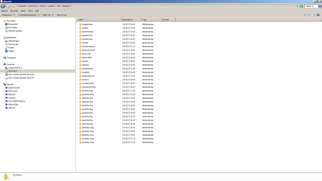Click the patchday1ng folder icon

[80, 90]
